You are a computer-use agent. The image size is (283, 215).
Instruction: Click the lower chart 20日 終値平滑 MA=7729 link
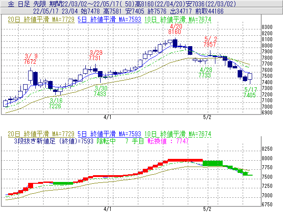click(x=41, y=134)
